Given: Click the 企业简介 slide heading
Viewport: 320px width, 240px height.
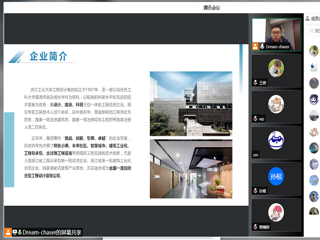Looking at the screenshot, I should coord(48,57).
